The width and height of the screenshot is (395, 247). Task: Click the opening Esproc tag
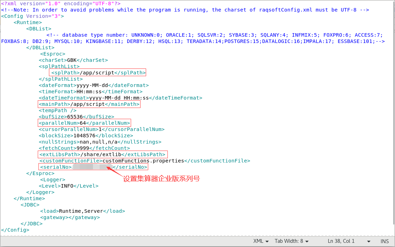[x=53, y=54]
